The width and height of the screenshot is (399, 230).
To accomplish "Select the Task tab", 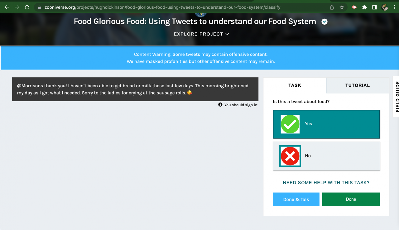I will click(x=295, y=85).
